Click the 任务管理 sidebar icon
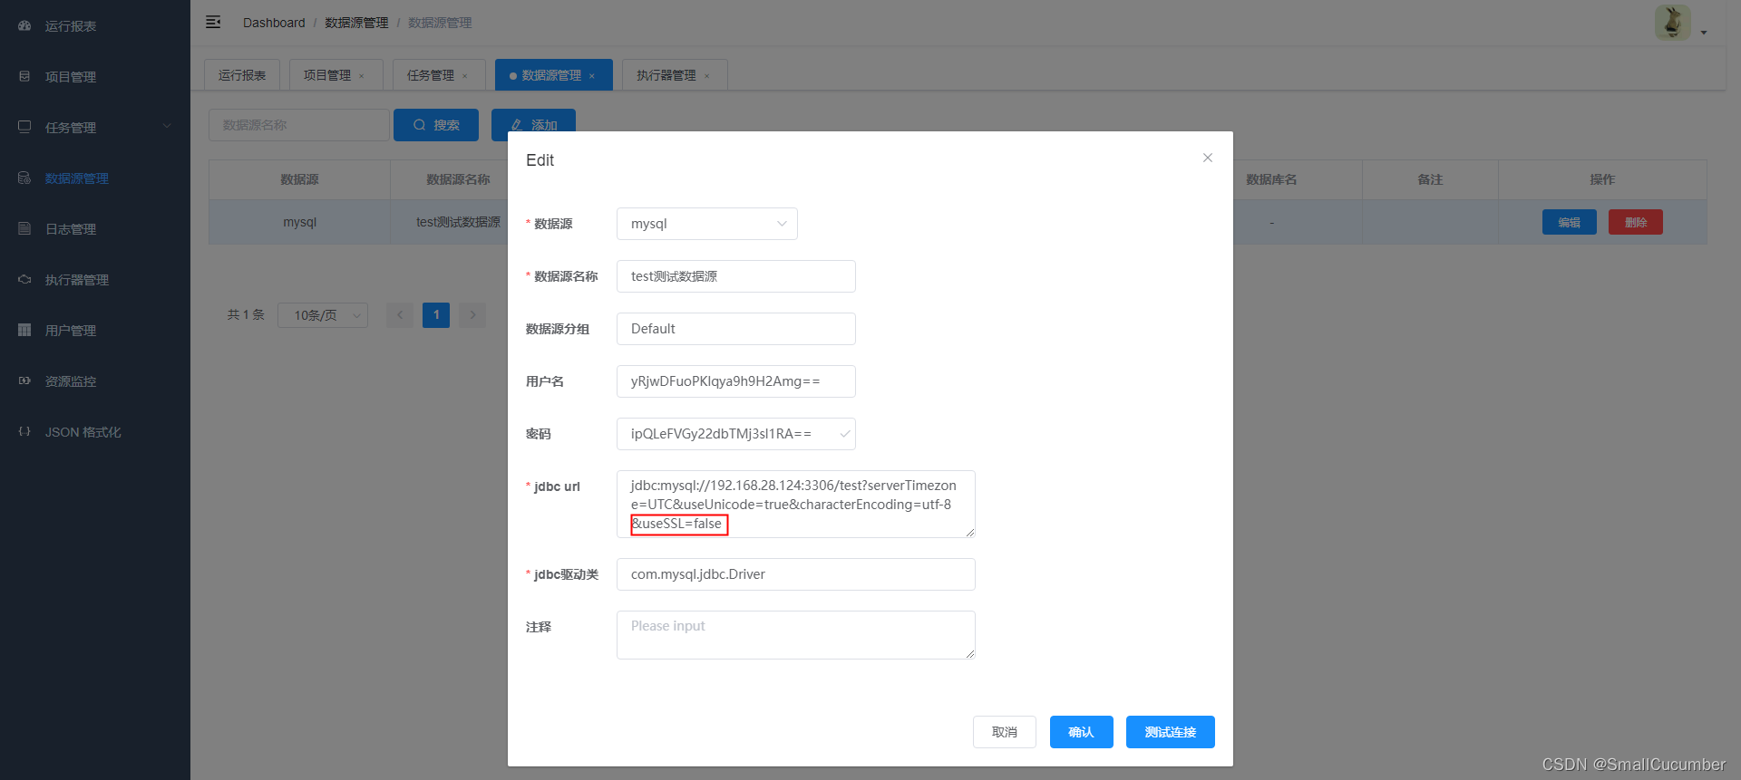This screenshot has height=780, width=1741. pyautogui.click(x=24, y=127)
